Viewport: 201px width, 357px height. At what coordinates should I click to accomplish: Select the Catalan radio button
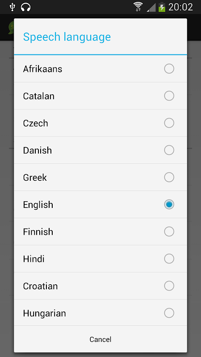point(169,96)
